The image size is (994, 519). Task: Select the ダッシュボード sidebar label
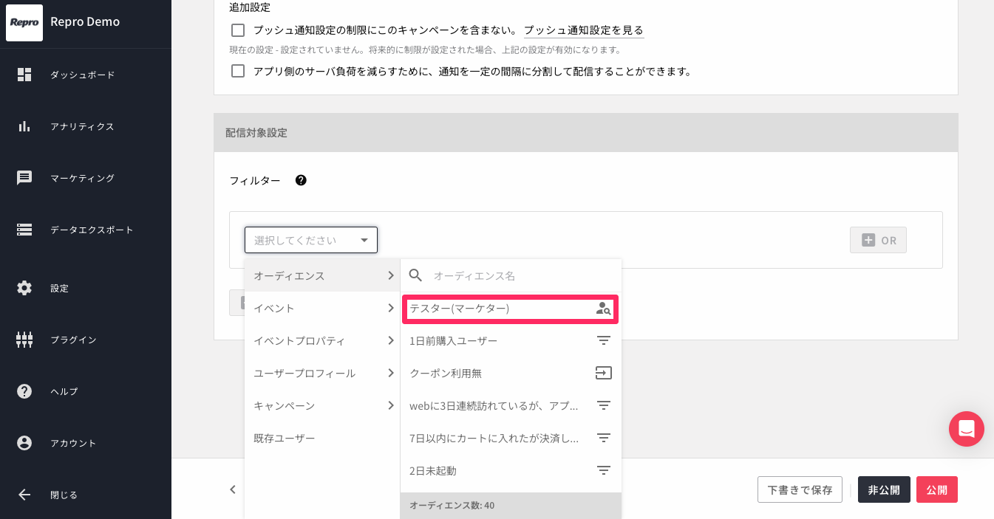pyautogui.click(x=83, y=75)
